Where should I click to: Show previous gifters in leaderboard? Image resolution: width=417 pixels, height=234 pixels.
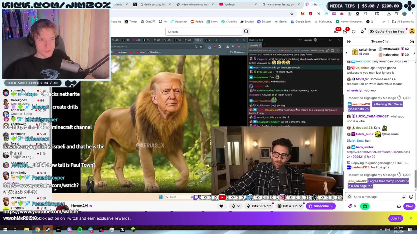pos(346,53)
